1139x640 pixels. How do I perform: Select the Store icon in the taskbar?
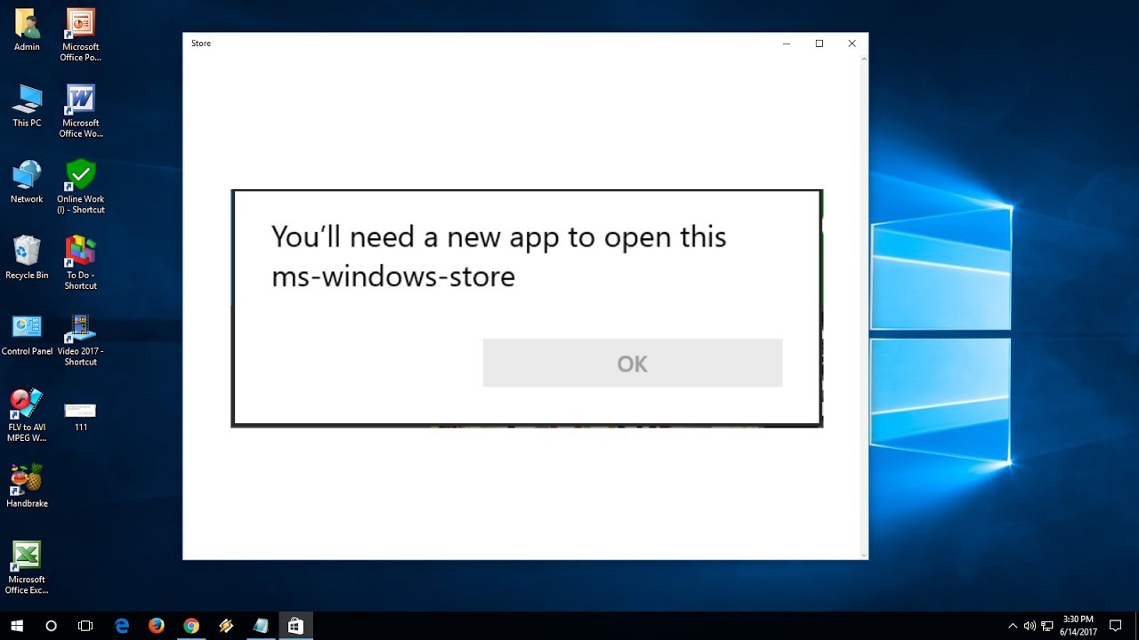(x=295, y=625)
